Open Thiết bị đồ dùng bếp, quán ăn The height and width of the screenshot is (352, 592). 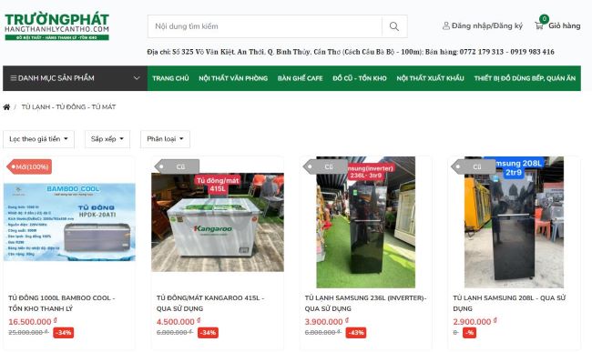(x=525, y=78)
